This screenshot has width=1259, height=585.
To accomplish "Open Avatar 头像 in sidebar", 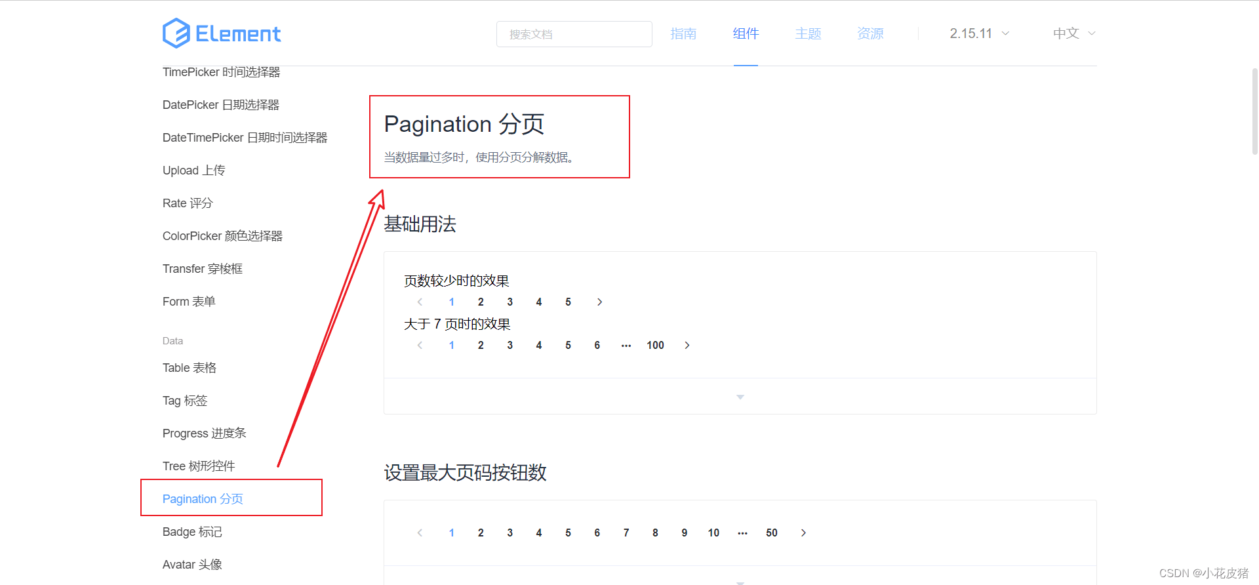I will 193,565.
